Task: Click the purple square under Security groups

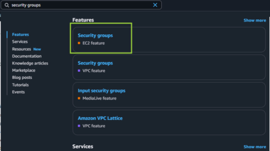Action: (x=79, y=71)
